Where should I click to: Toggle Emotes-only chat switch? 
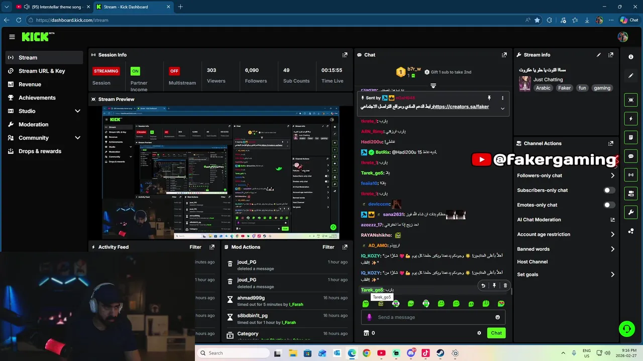click(609, 205)
